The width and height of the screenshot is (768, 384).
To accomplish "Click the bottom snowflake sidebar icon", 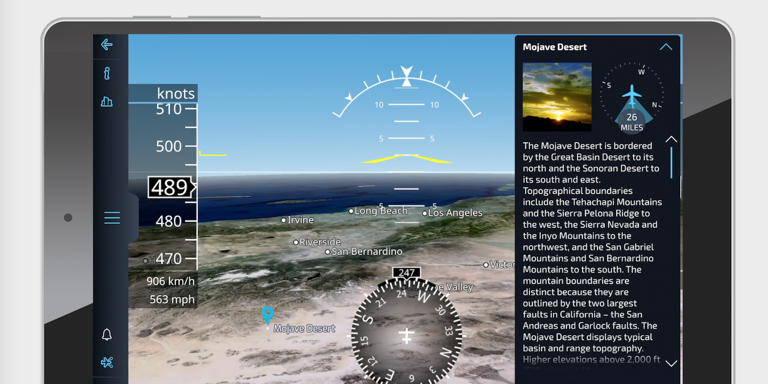I will (x=106, y=363).
